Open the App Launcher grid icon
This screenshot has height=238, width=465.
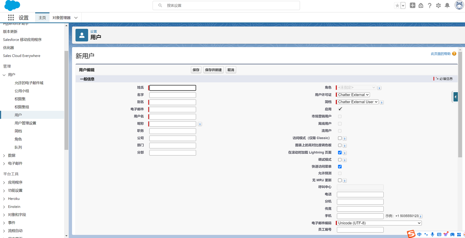click(11, 18)
